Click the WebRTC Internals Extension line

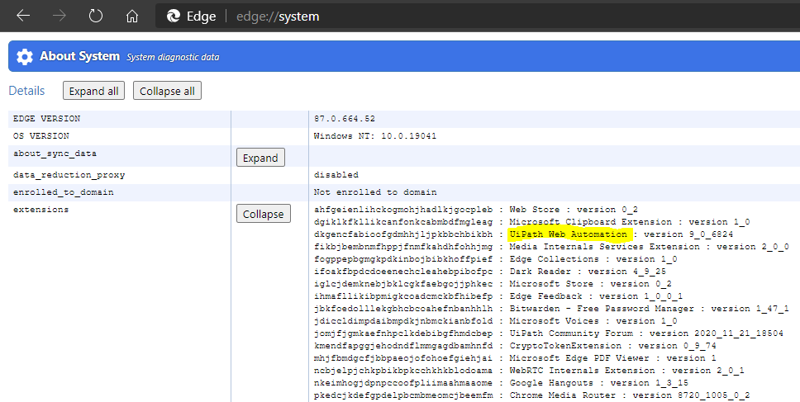(529, 371)
